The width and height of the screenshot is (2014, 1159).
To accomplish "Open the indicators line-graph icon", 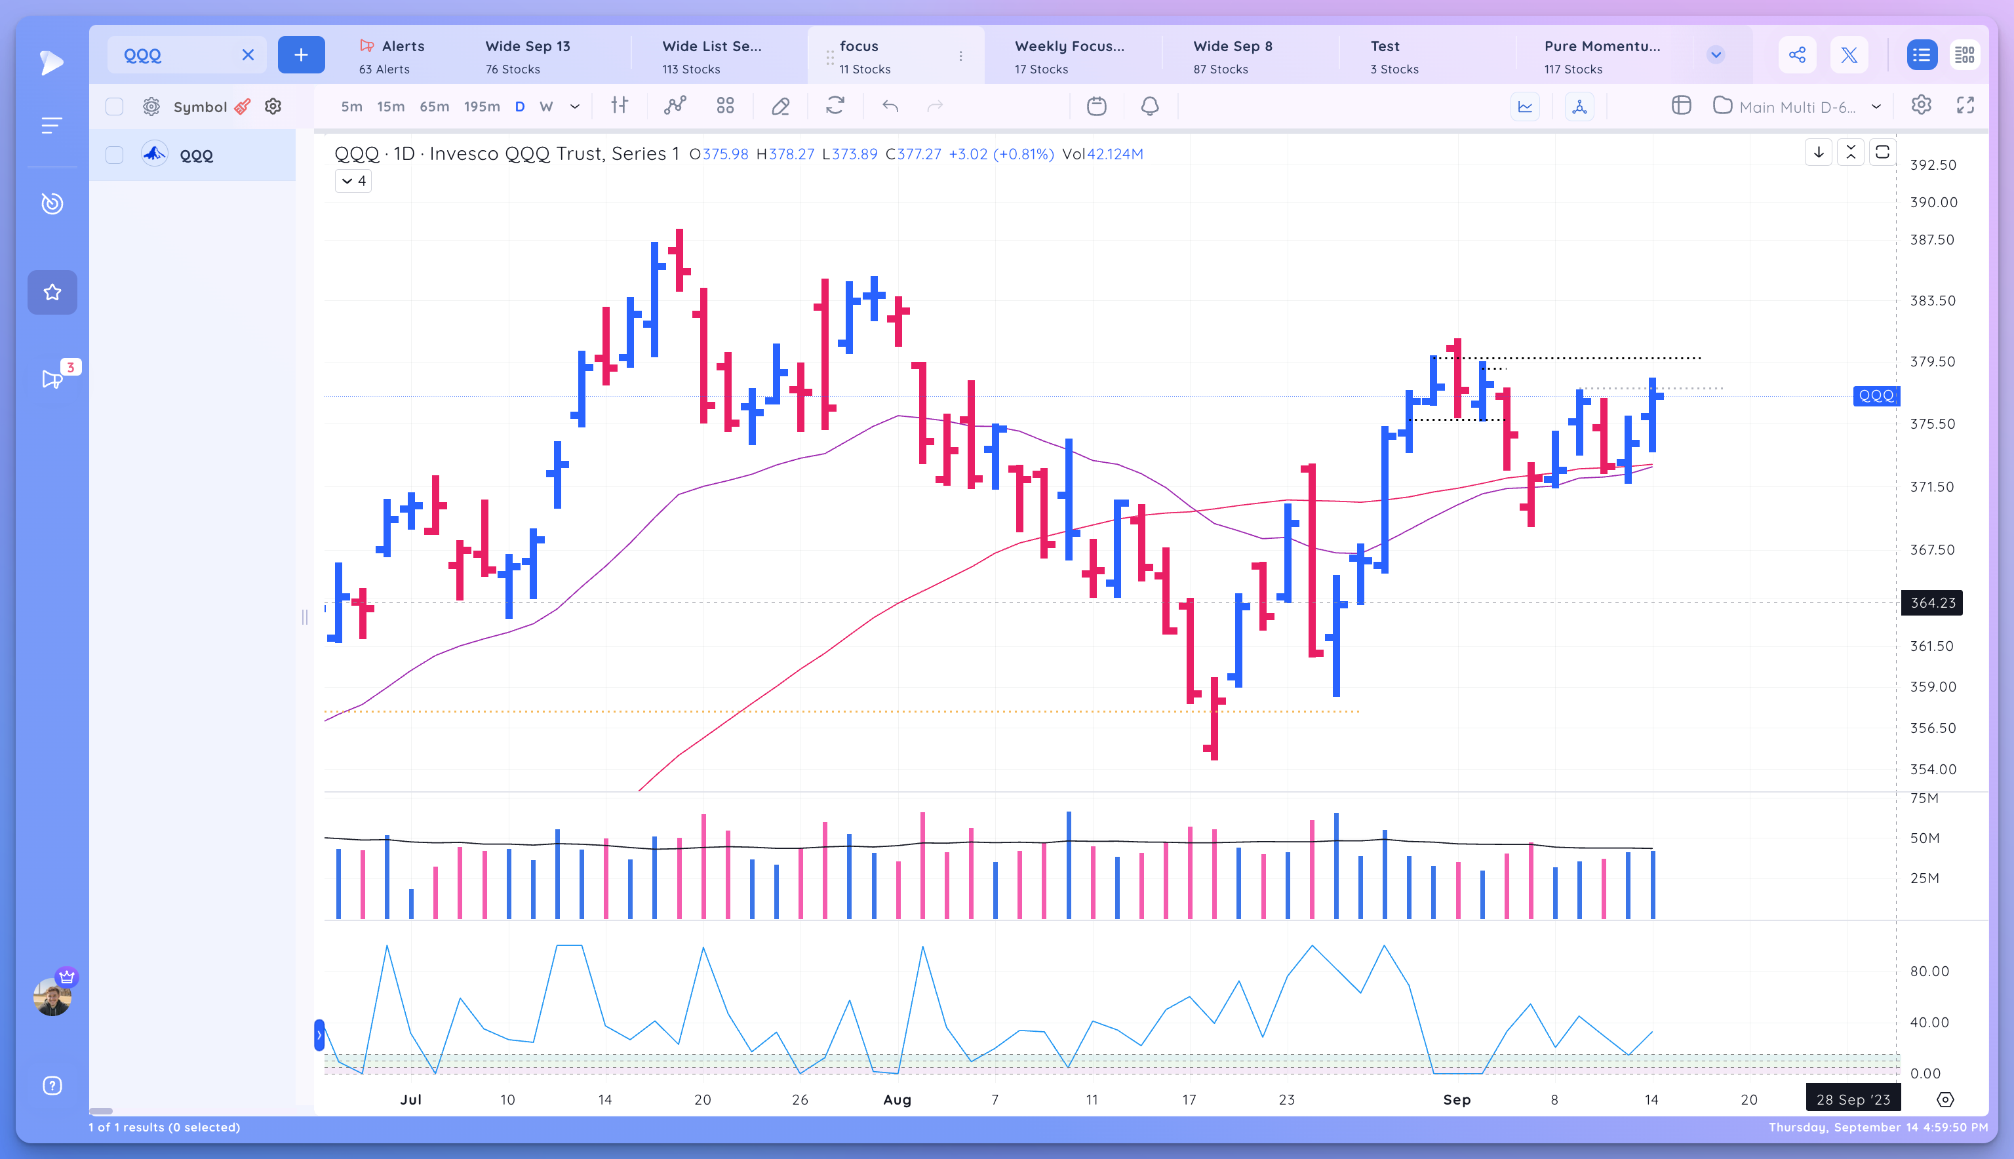I will tap(675, 106).
